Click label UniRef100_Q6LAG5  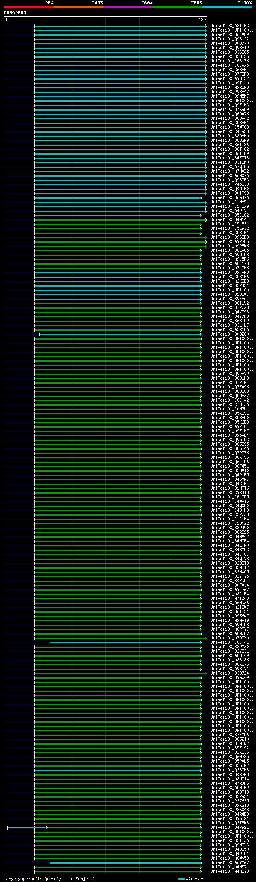pyautogui.click(x=230, y=251)
